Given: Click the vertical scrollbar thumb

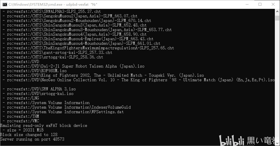Looking at the screenshot, I should coord(277,18).
